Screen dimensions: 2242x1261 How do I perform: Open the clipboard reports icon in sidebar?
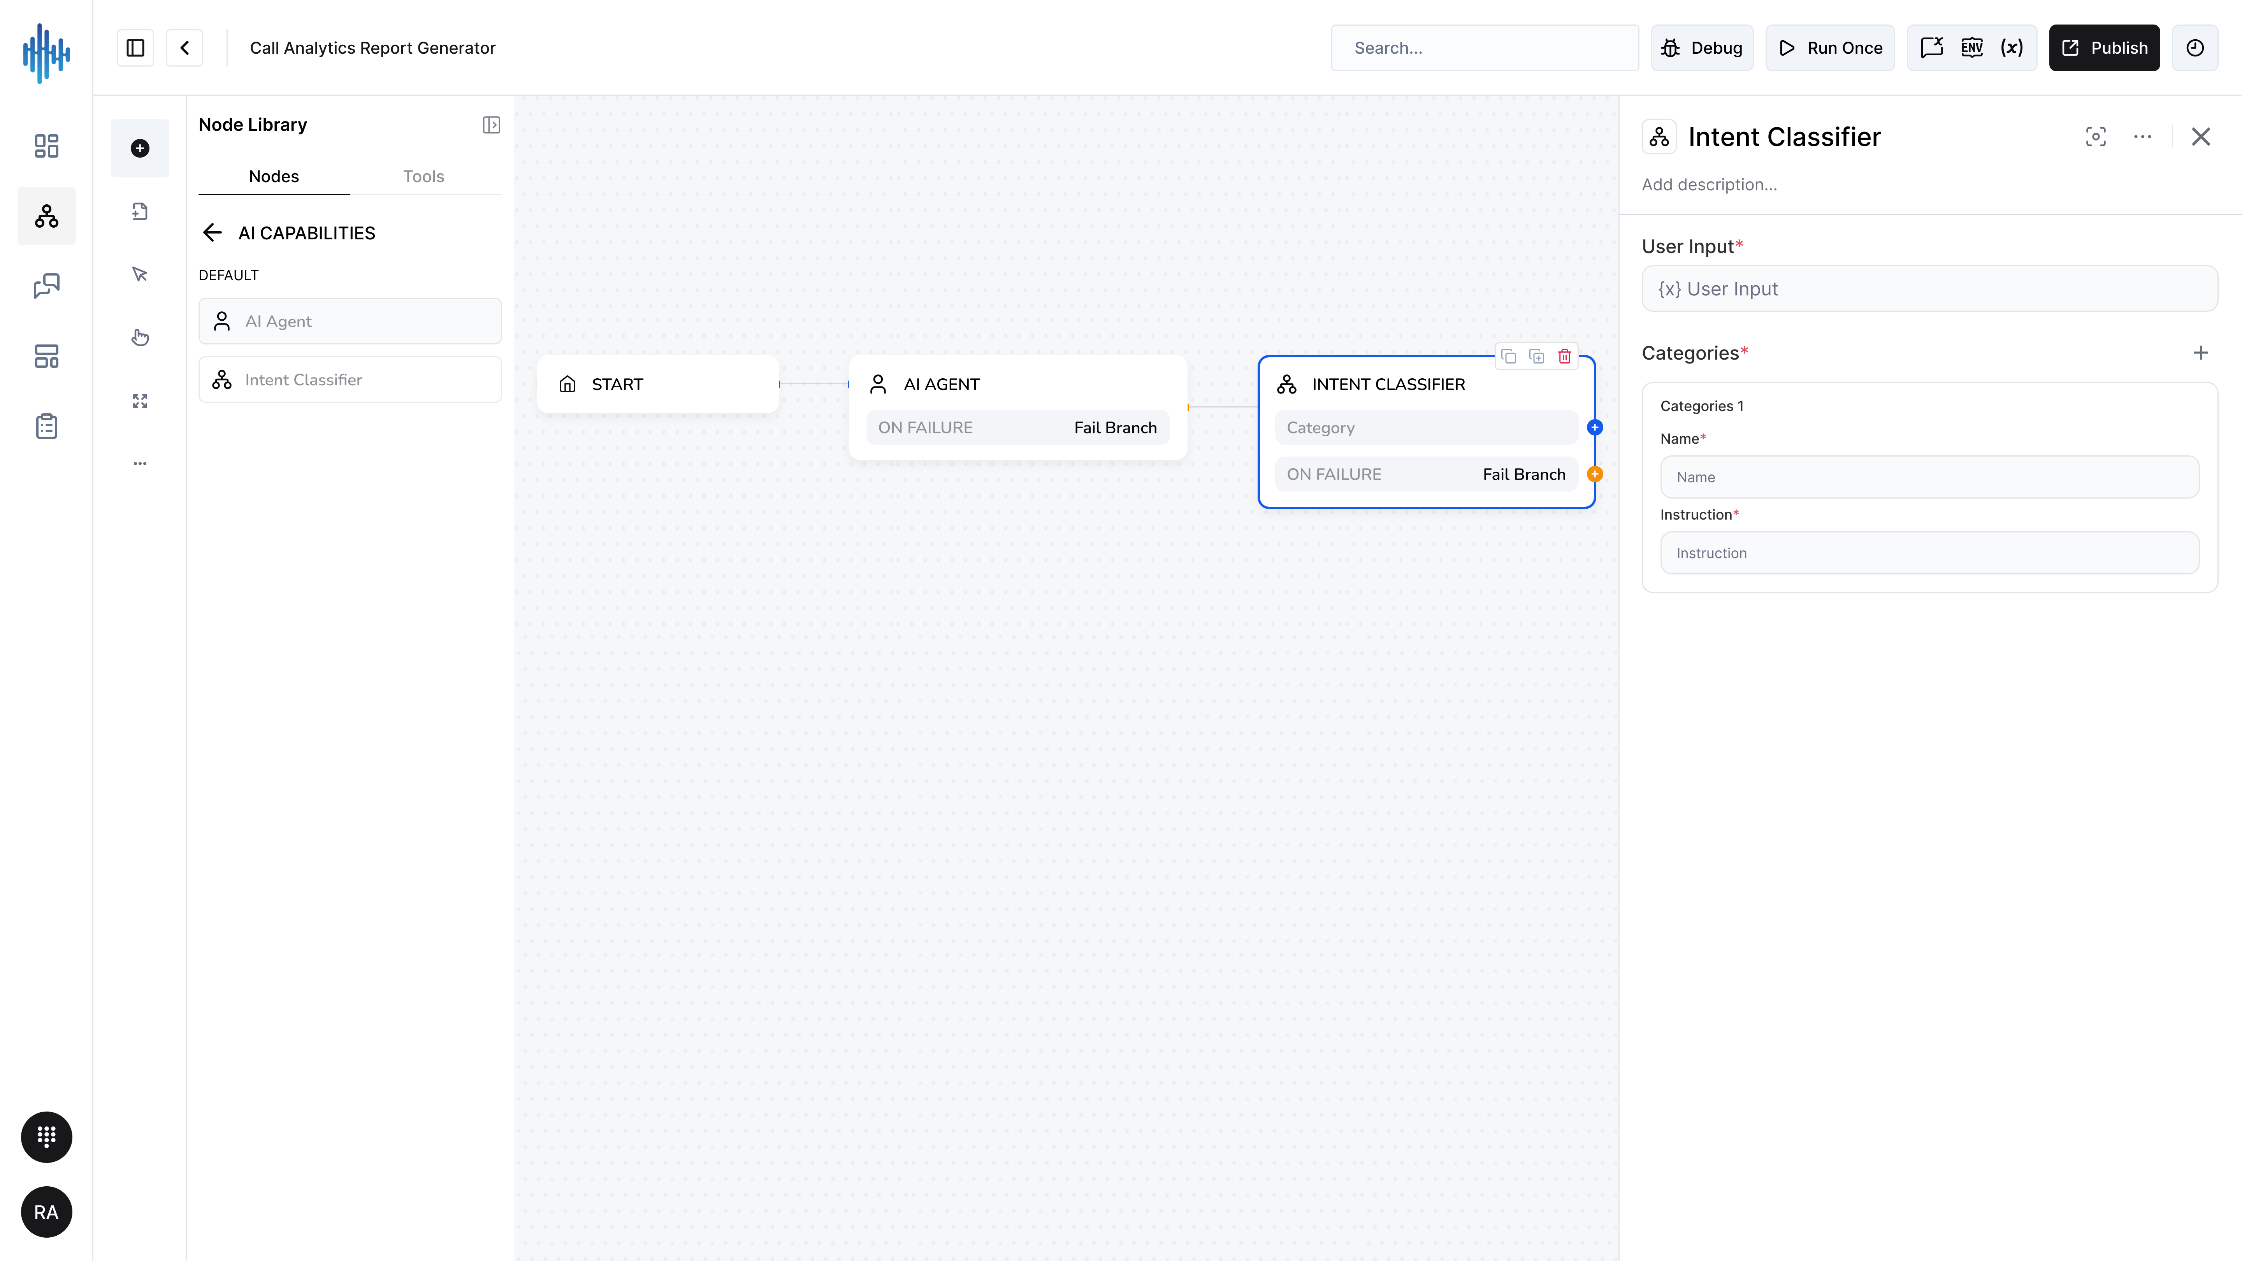click(x=46, y=427)
